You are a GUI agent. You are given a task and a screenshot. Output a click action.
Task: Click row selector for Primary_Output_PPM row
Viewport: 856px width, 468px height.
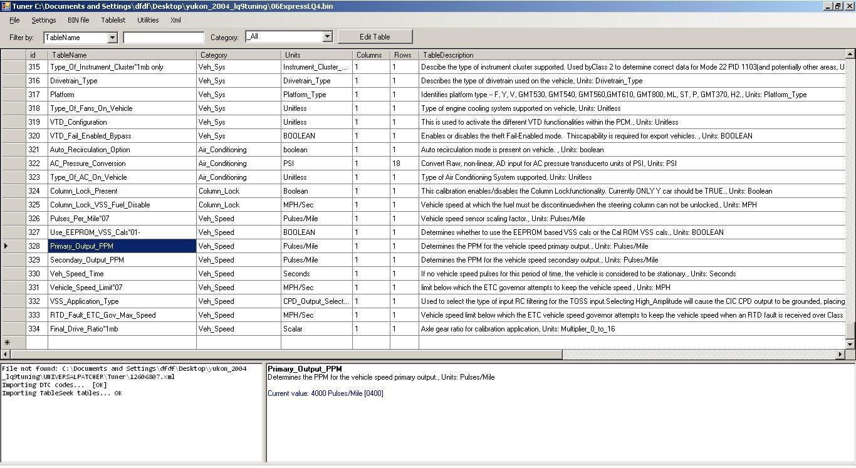13,246
